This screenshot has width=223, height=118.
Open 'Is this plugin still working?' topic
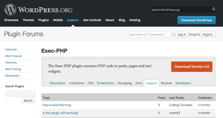[61, 113]
